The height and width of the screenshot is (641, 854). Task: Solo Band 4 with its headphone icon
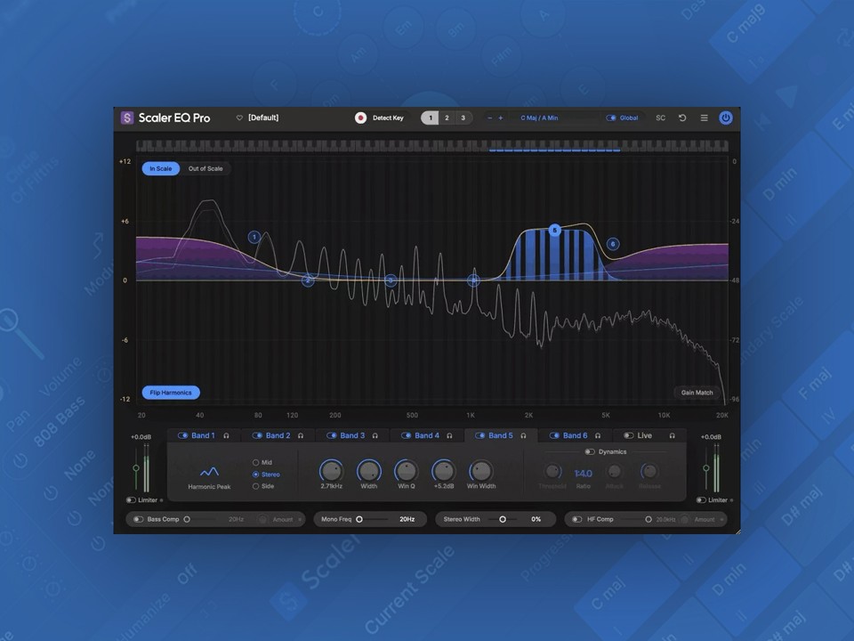tap(449, 435)
